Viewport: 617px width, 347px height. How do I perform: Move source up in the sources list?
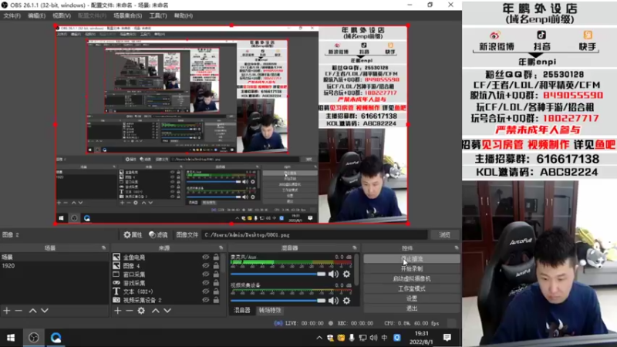click(156, 311)
